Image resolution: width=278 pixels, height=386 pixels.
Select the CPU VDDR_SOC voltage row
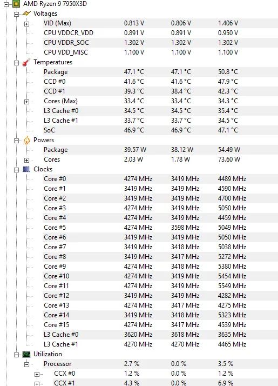point(160,43)
